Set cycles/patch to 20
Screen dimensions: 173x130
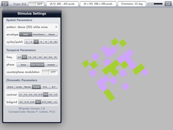56,42
